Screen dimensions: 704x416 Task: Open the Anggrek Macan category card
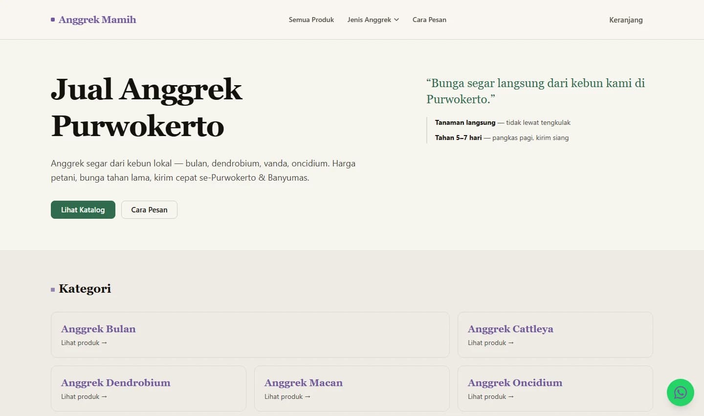pos(352,389)
